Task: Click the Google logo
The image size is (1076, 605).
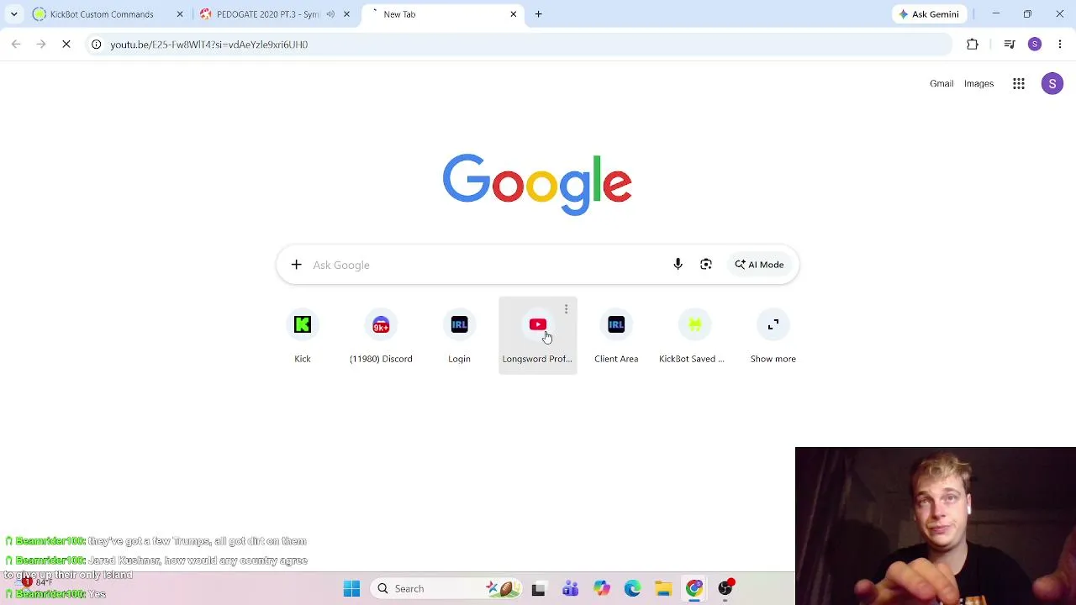Action: point(537,184)
